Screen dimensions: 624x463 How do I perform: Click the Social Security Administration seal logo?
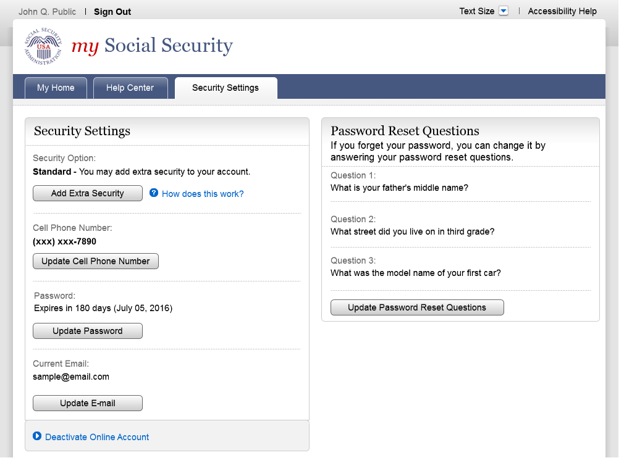43,46
